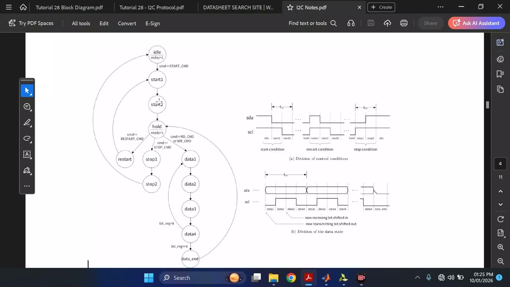Click the headphones read-aloud icon
510x287 pixels.
point(351,23)
